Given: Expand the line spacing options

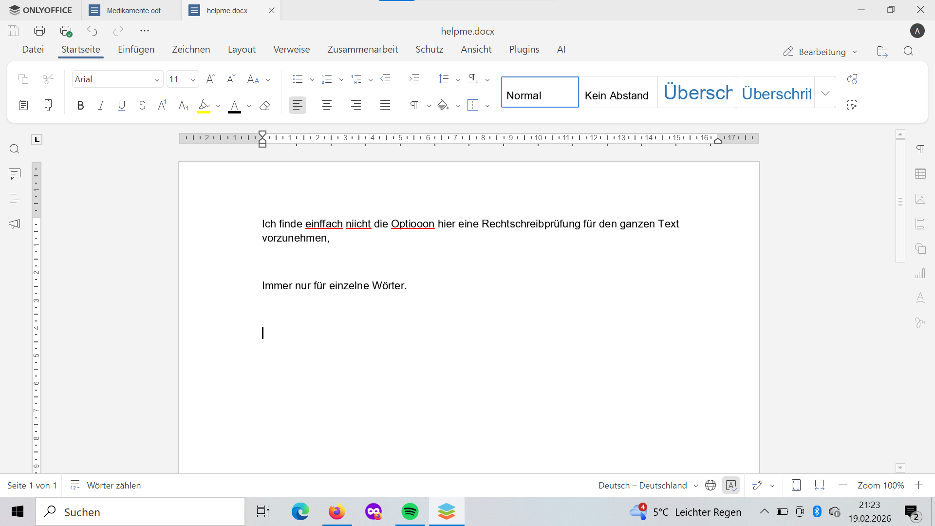Looking at the screenshot, I should [x=458, y=79].
